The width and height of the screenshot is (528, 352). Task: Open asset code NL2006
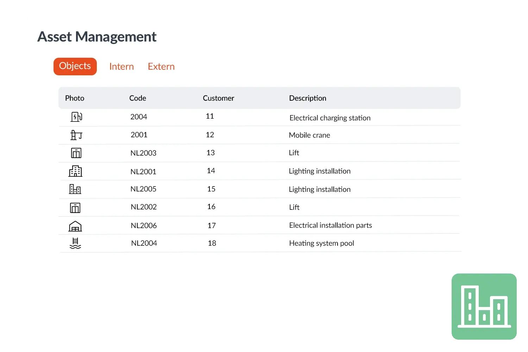click(144, 226)
